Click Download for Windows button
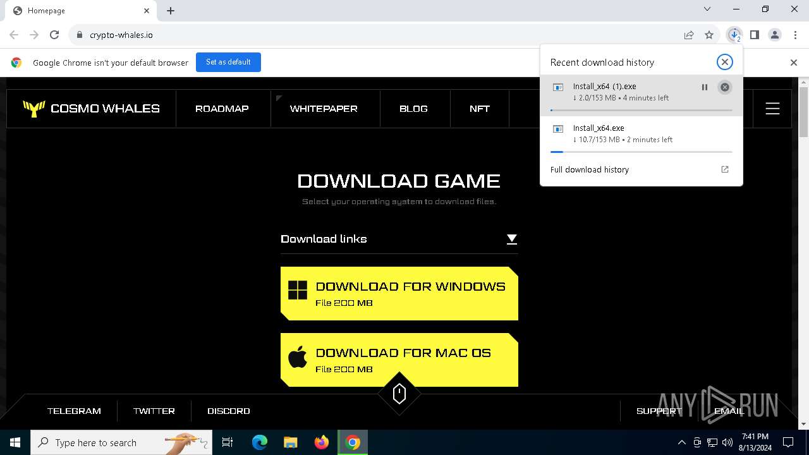The image size is (809, 455). click(x=399, y=294)
